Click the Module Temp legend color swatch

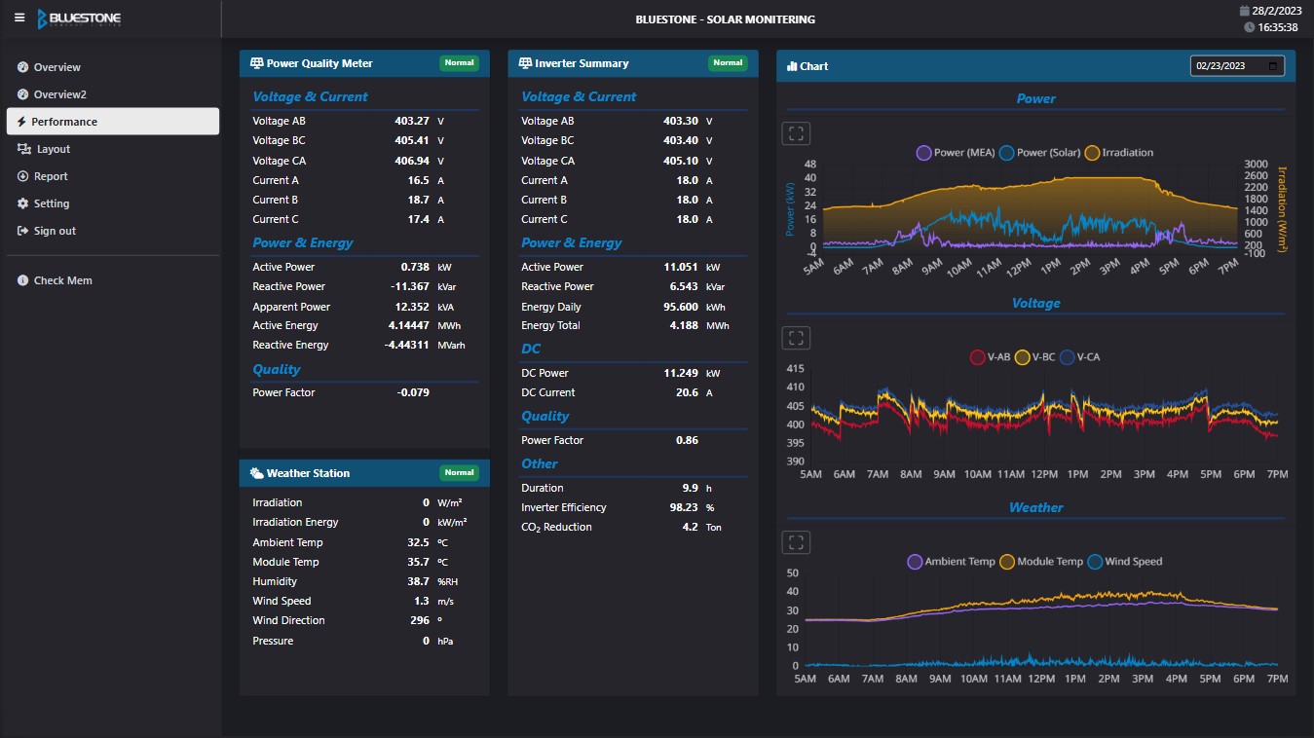1008,562
